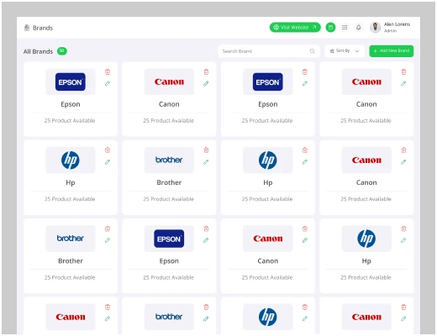
Task: Edit the last Canon card in top row
Action: [403, 83]
